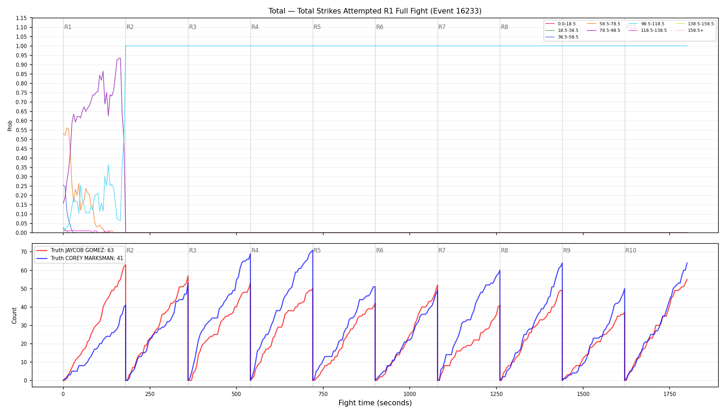Click the R6 round label in Prob chart
The height and width of the screenshot is (415, 726).
pyautogui.click(x=380, y=27)
